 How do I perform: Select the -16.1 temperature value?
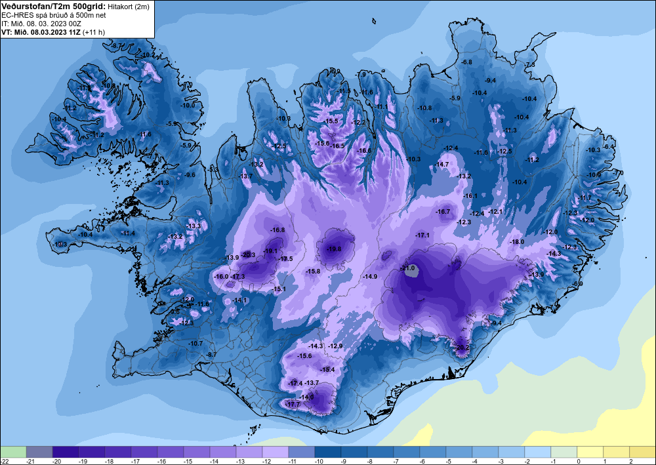(470, 195)
